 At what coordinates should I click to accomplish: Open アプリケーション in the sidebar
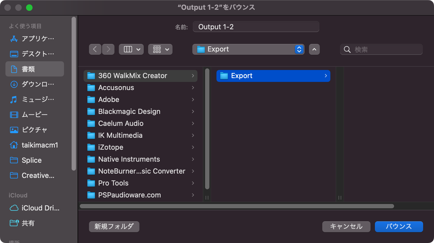click(x=35, y=39)
